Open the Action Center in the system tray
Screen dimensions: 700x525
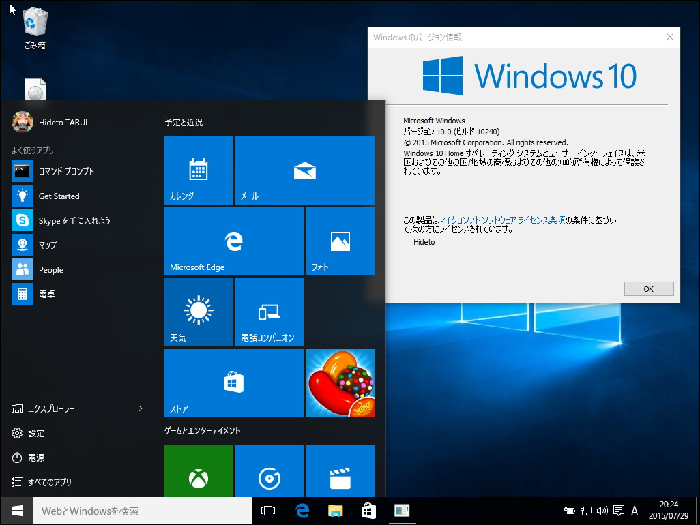[618, 510]
